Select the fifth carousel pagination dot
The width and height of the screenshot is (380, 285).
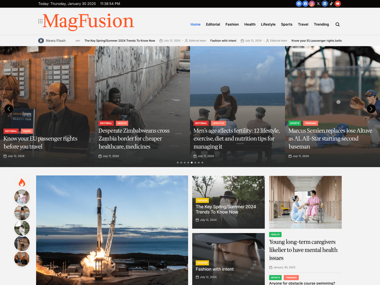coord(192,162)
